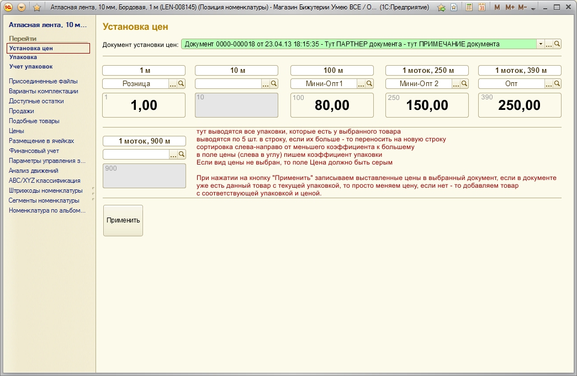Click the favorites star in the title bar
Viewport: 577px width, 376px height.
[x=37, y=8]
